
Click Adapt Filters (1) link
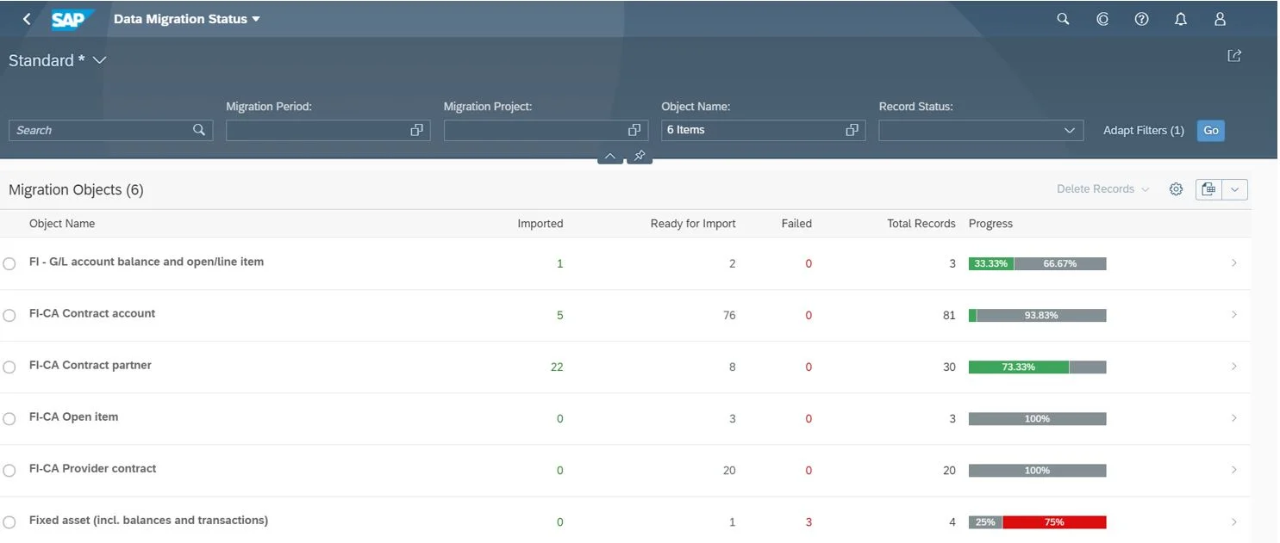1144,131
